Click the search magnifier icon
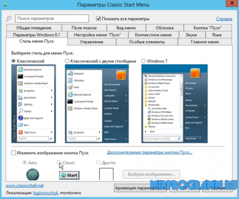This screenshot has width=239, height=199. click(x=9, y=19)
